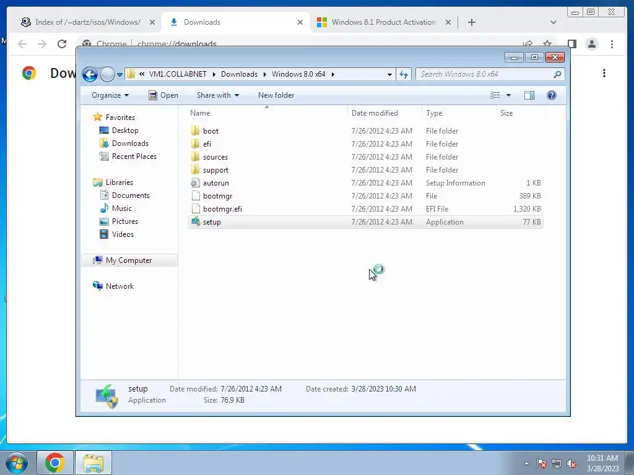Reload the Chrome page
This screenshot has height=475, width=634.
coord(61,44)
